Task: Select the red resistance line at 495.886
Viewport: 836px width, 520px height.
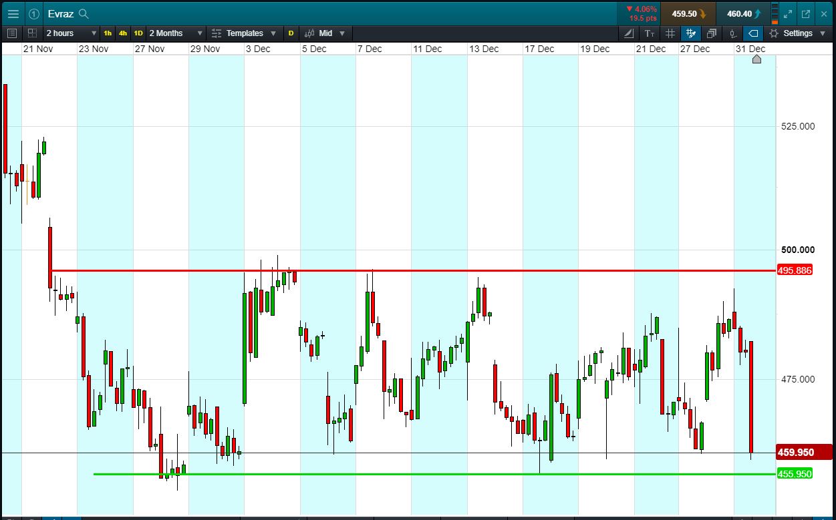Action: [x=414, y=270]
